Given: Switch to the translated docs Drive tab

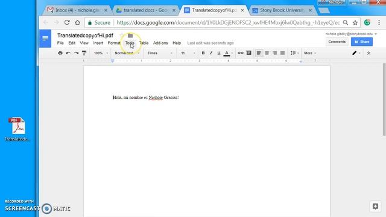Looking at the screenshot, I should click(146, 10).
